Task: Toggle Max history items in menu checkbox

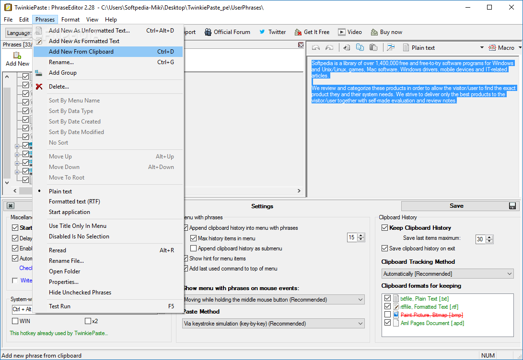Action: [x=194, y=238]
